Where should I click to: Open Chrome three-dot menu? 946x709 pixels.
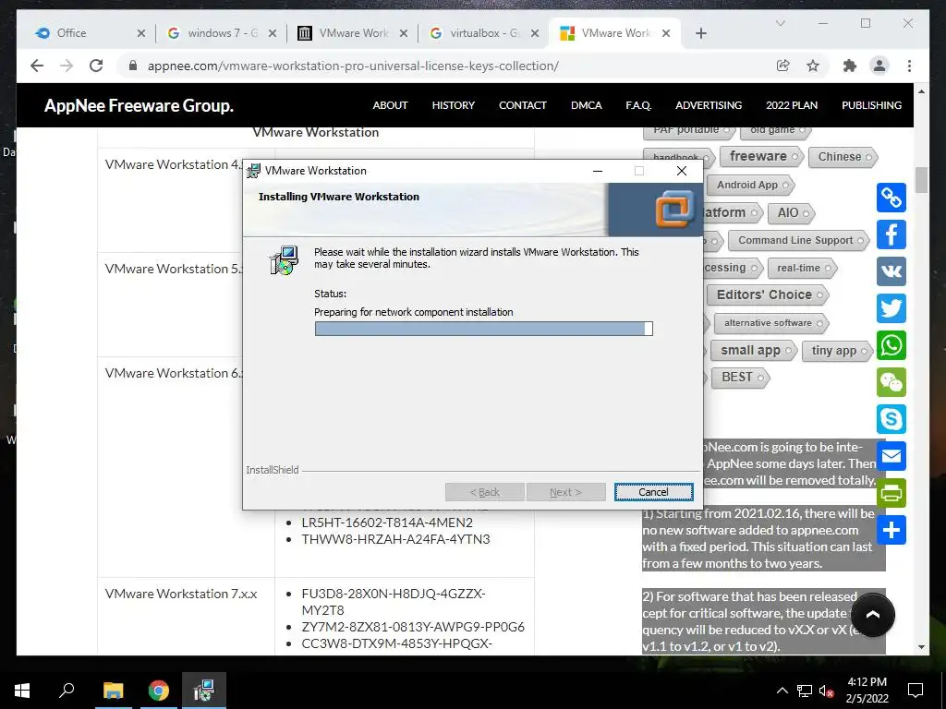(909, 66)
